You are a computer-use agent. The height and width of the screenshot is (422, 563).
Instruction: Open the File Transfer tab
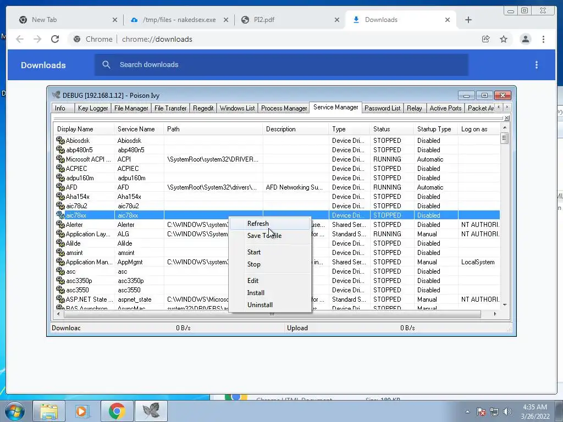[x=170, y=108]
